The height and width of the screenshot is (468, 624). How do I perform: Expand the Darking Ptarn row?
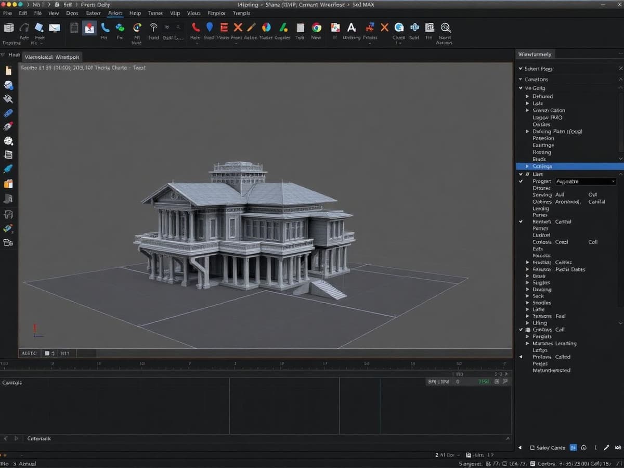point(527,132)
